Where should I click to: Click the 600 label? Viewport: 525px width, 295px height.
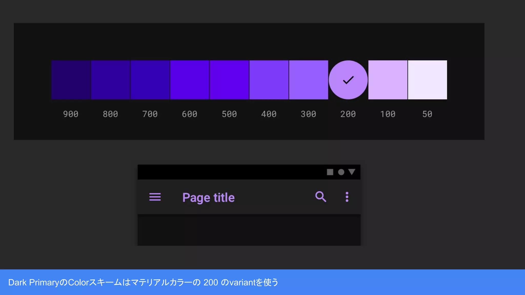coord(190,114)
